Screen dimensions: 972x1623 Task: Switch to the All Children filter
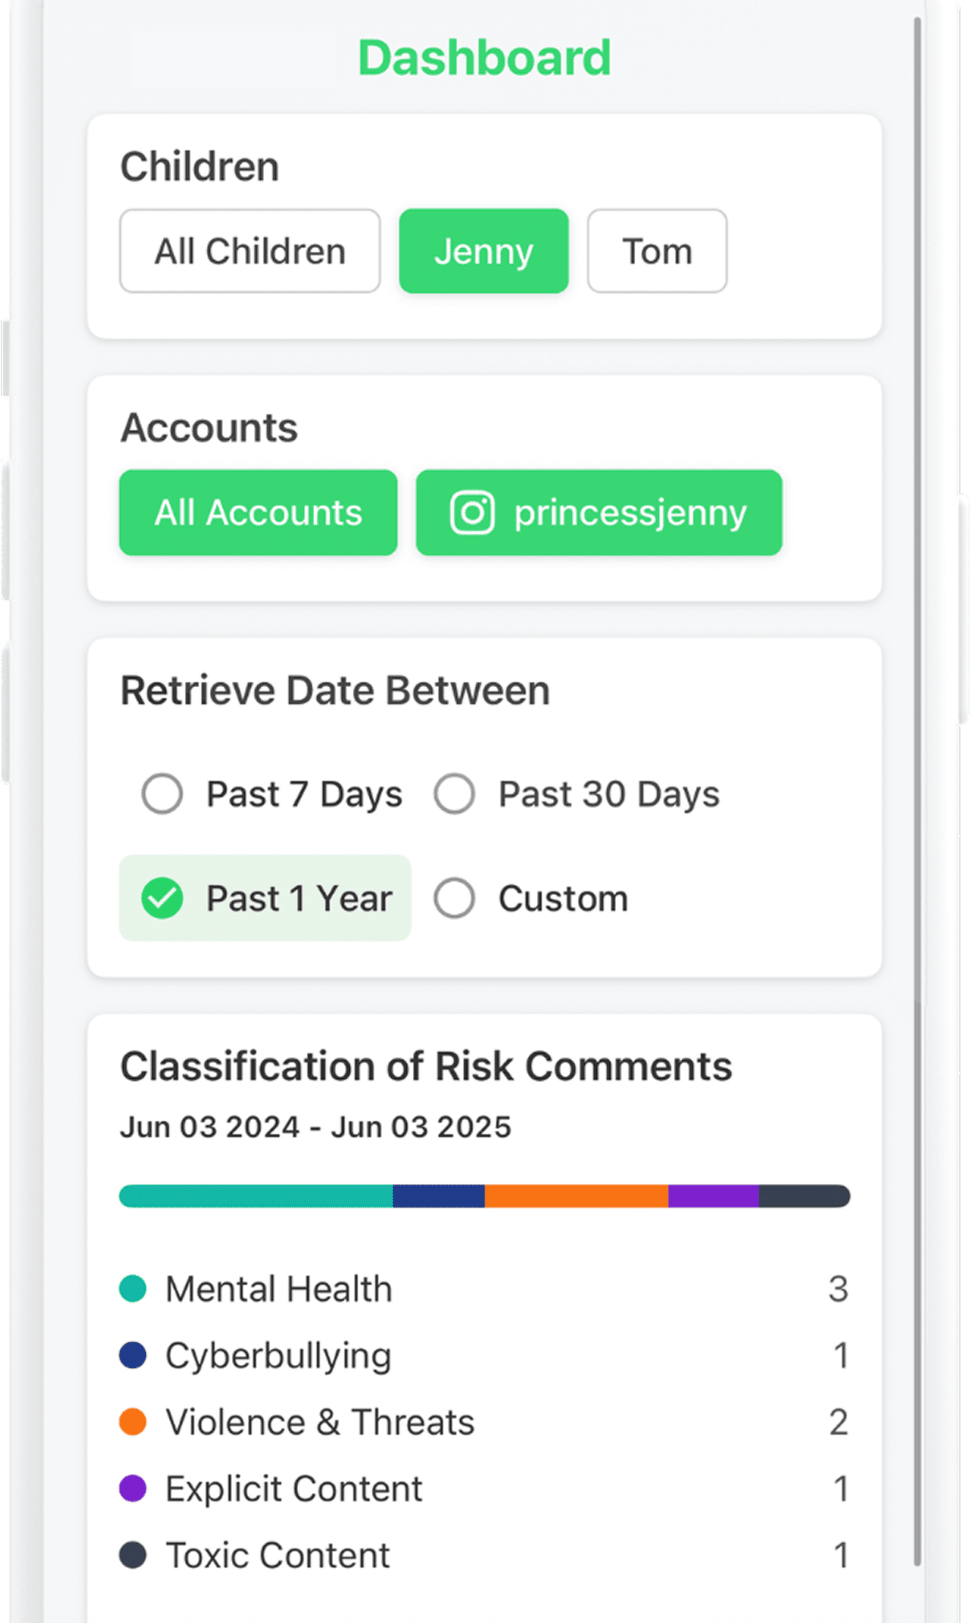pyautogui.click(x=249, y=251)
